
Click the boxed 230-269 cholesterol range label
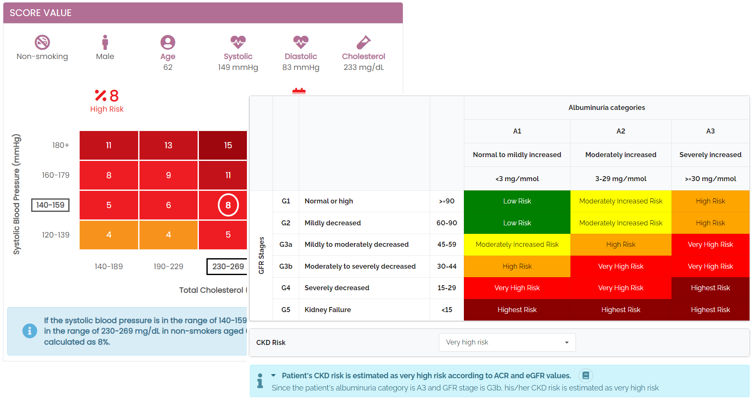click(x=228, y=266)
